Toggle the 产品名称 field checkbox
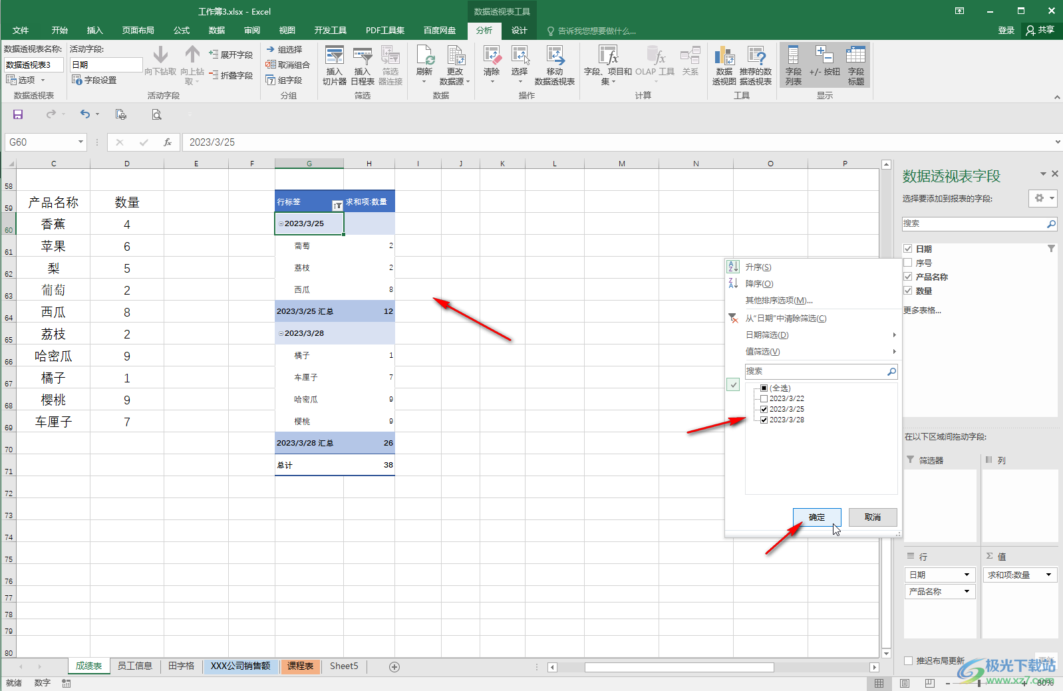The image size is (1063, 691). (907, 277)
